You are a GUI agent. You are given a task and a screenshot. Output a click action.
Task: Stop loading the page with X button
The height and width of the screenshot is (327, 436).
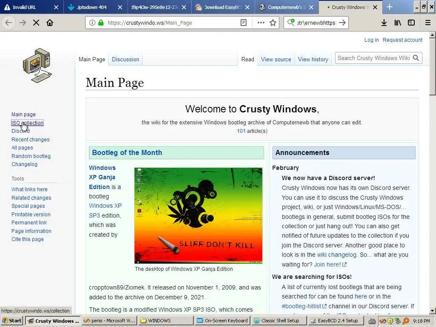pyautogui.click(x=36, y=23)
